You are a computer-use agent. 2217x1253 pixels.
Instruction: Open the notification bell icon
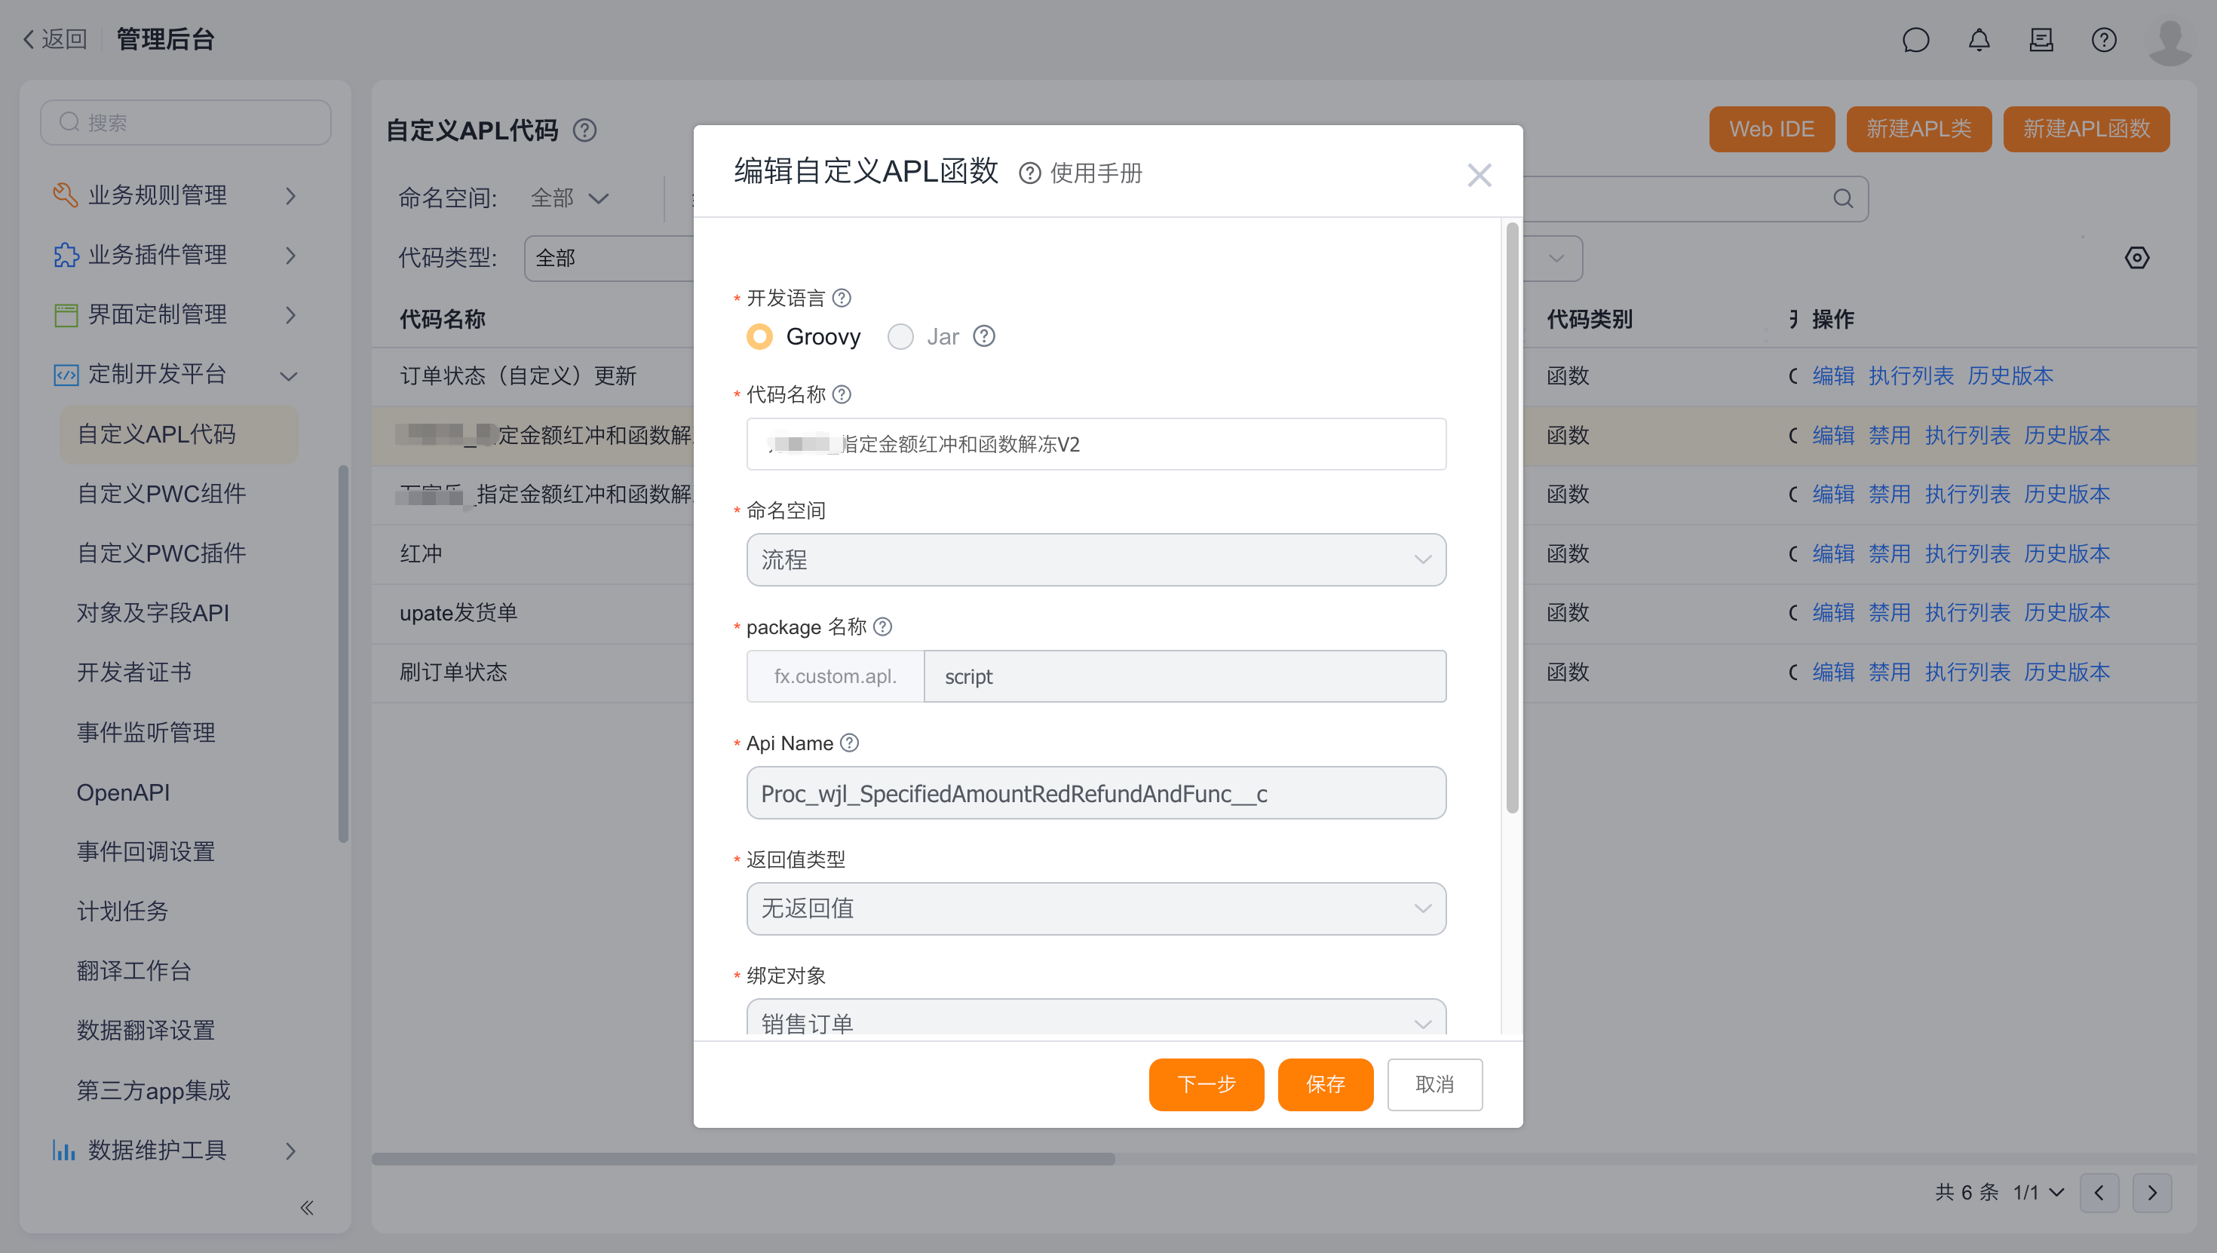1979,40
